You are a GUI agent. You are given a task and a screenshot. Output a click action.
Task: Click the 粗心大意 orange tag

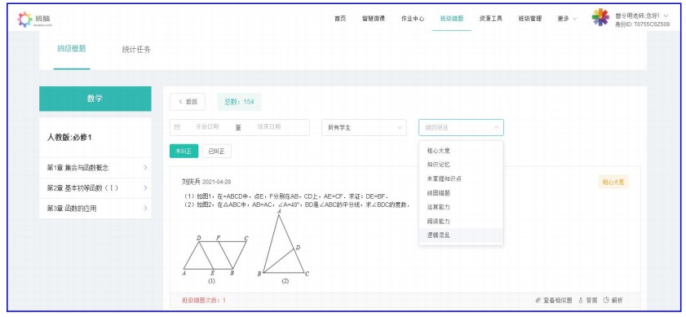tap(613, 183)
